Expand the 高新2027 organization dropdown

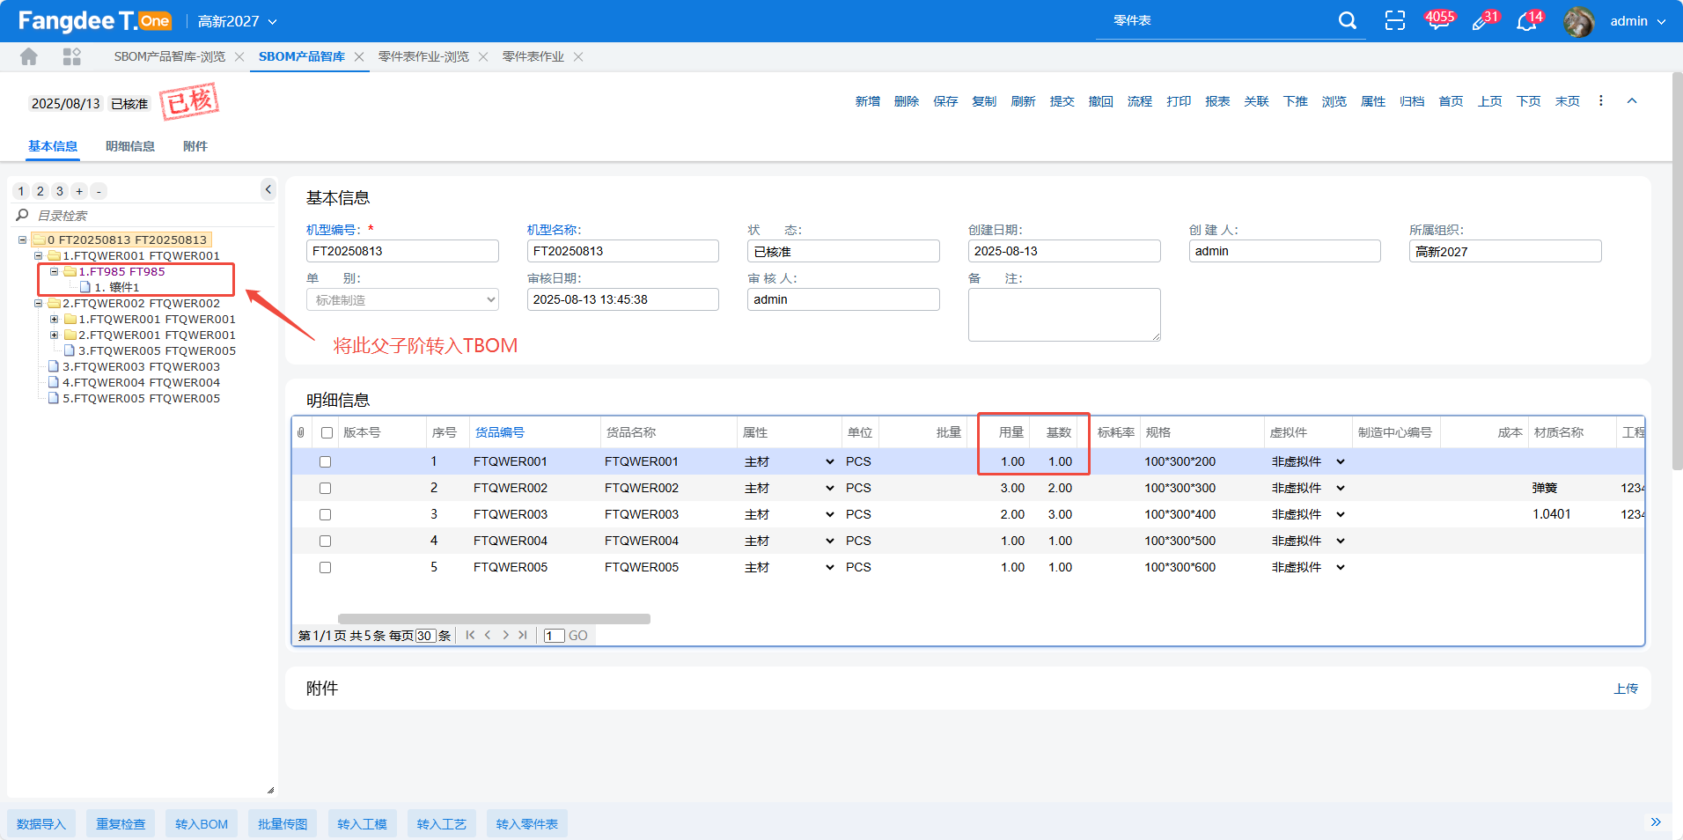[237, 21]
